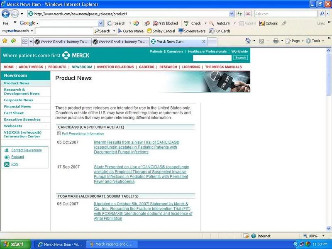Click the Ask.com search input box
Viewport: 332px width, 249px height.
286,14
